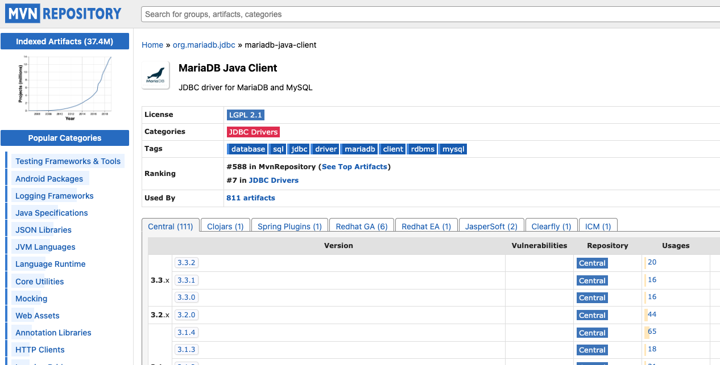Open See Top Artifacts link
Image resolution: width=720 pixels, height=365 pixels.
tap(354, 167)
